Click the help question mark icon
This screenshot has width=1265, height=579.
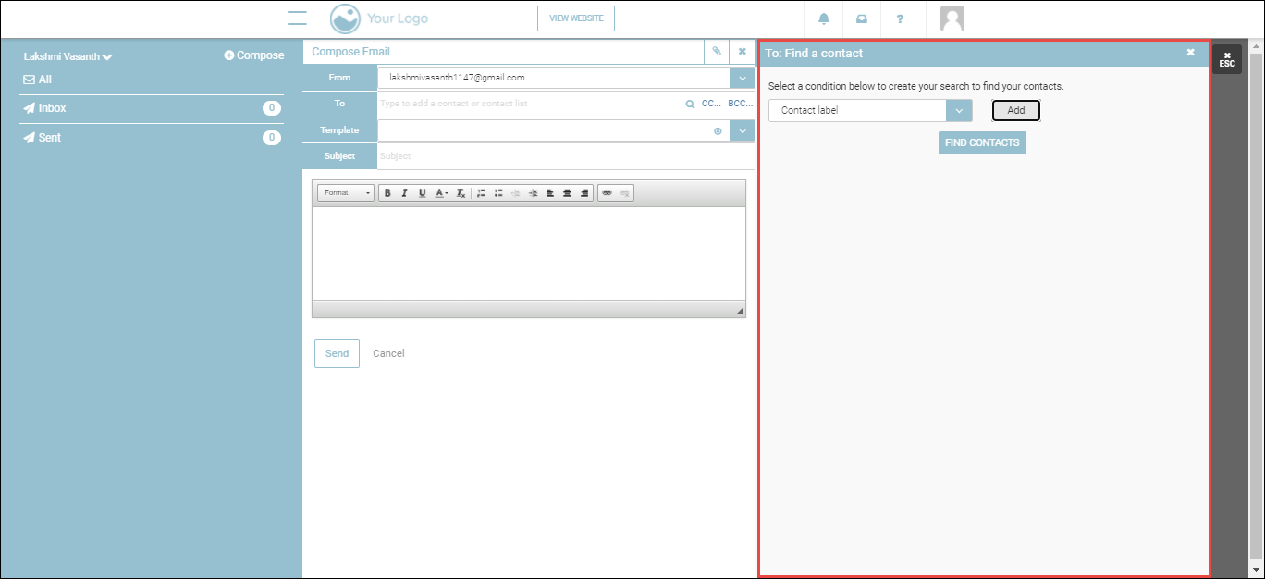(x=900, y=19)
